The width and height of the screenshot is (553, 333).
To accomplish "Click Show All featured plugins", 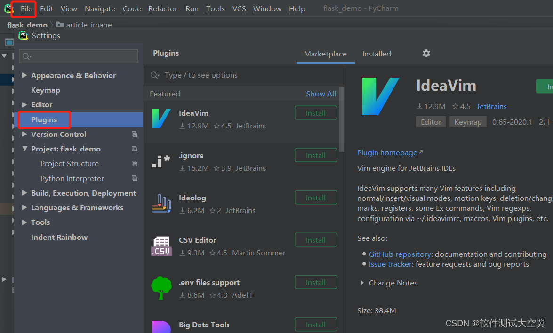I will (321, 94).
